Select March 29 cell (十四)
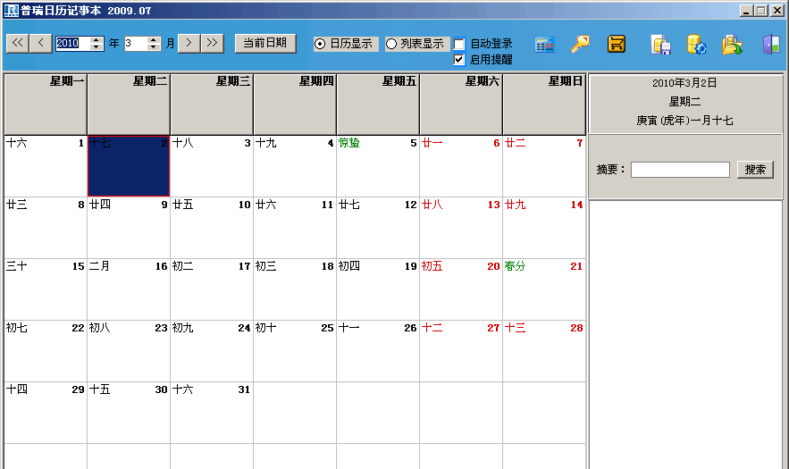The width and height of the screenshot is (789, 469). tap(46, 413)
